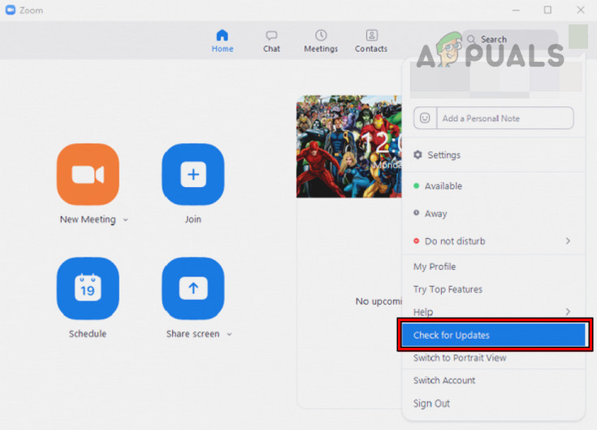This screenshot has height=430, width=597.
Task: Click the Zoom logo in the title bar
Action: pyautogui.click(x=11, y=11)
